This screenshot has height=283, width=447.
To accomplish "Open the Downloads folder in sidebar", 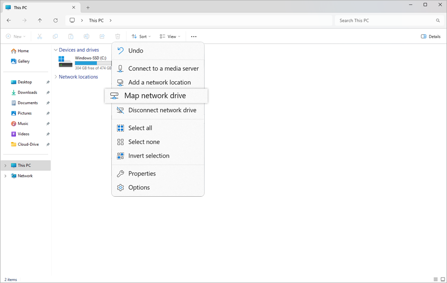I will [27, 93].
